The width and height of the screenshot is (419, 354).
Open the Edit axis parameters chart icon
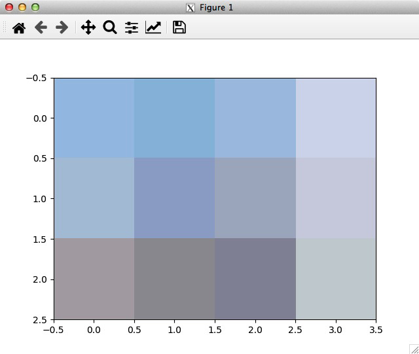(153, 27)
